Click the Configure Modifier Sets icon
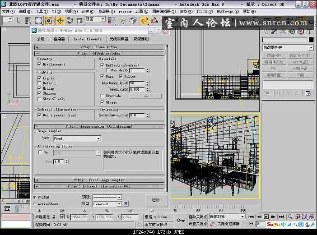 point(308,93)
